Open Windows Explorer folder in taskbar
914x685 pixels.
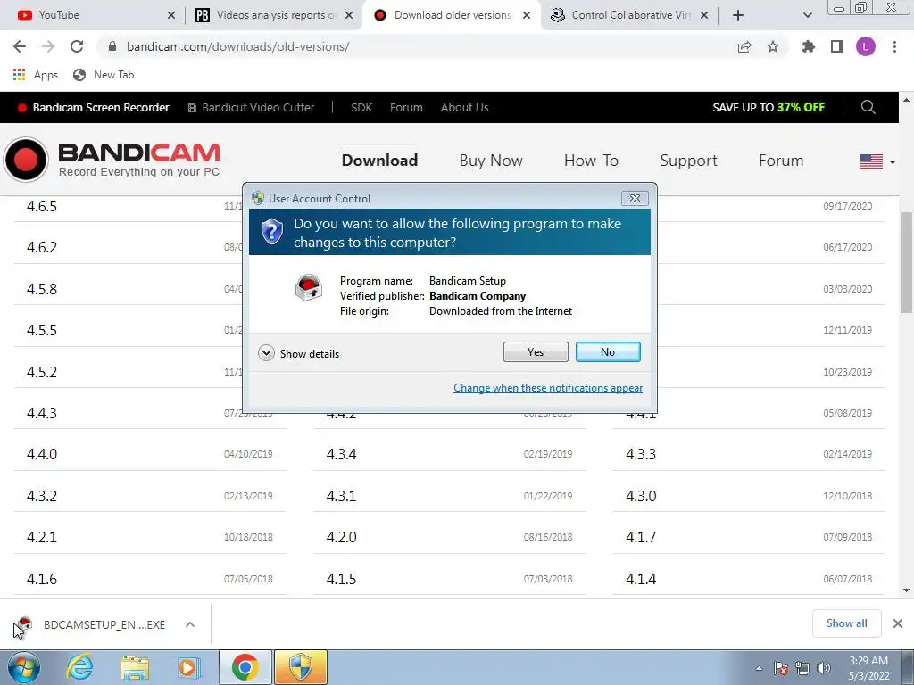[x=135, y=668]
